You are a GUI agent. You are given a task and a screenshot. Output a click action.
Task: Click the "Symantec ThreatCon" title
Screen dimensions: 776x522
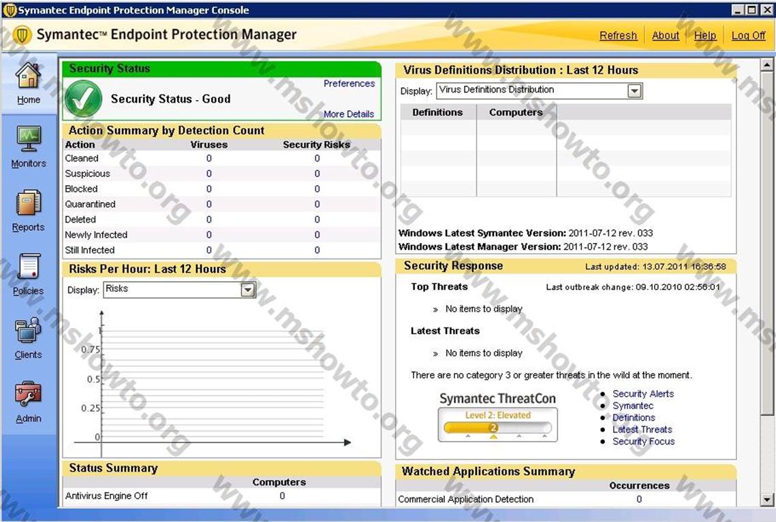(x=497, y=398)
